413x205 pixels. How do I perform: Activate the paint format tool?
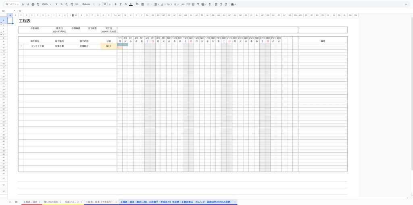pos(38,4)
